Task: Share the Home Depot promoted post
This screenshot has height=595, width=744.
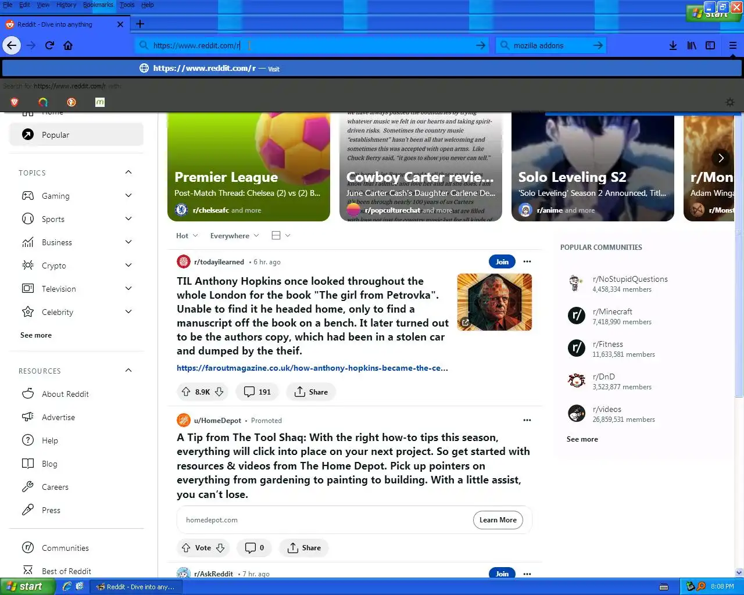Action: (x=305, y=548)
